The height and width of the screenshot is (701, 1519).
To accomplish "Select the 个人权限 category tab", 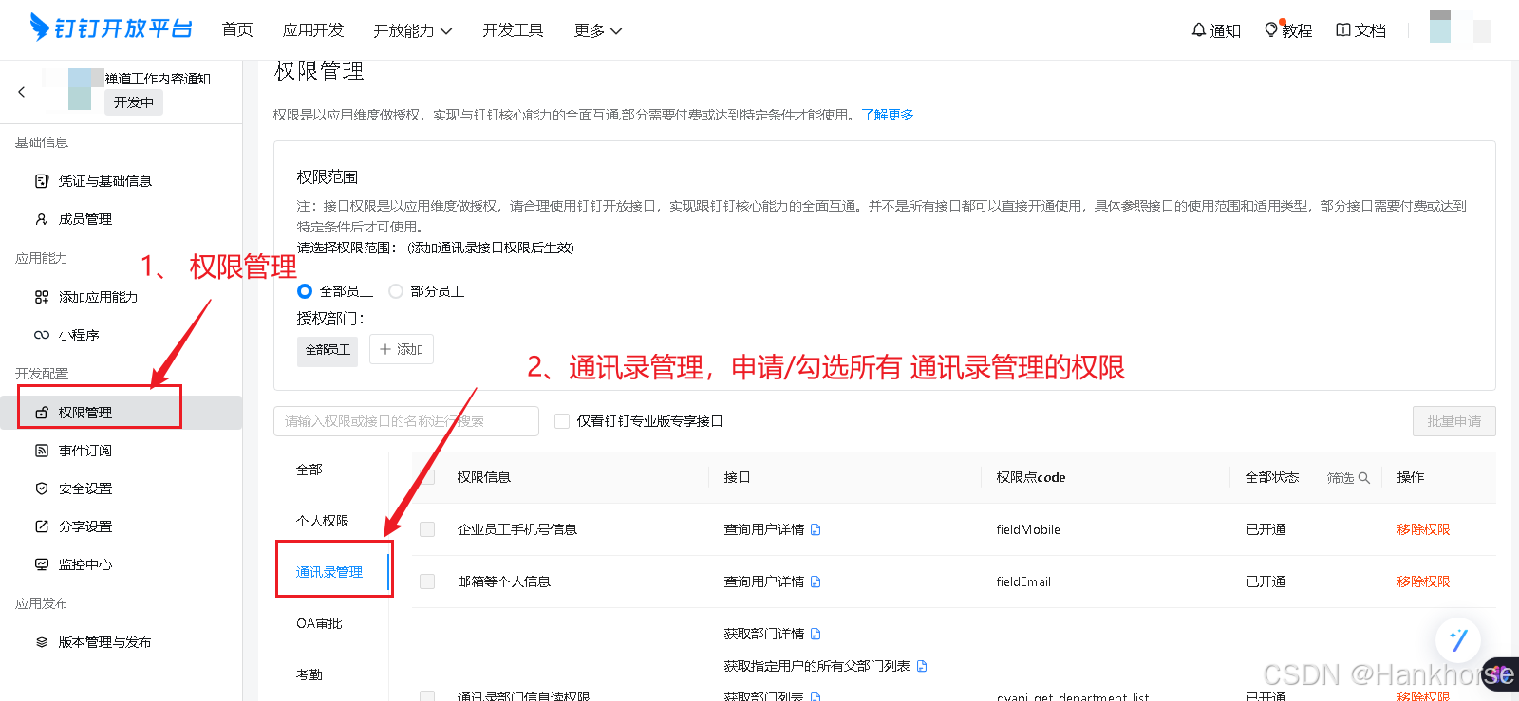I will [x=323, y=521].
